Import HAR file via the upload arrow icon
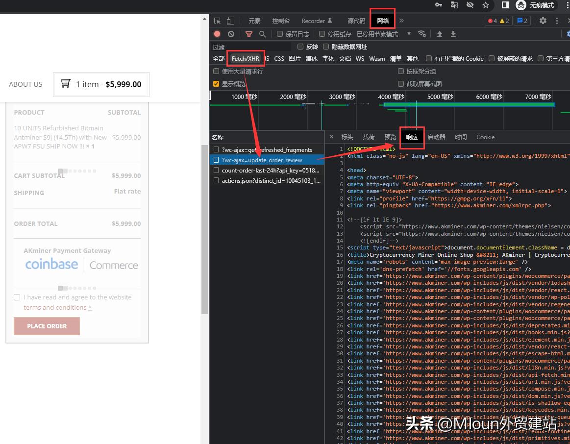The height and width of the screenshot is (444, 570). pyautogui.click(x=439, y=34)
